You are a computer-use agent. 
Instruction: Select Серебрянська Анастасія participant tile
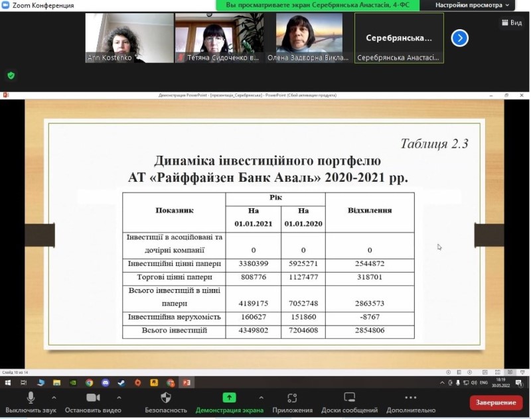pos(399,38)
